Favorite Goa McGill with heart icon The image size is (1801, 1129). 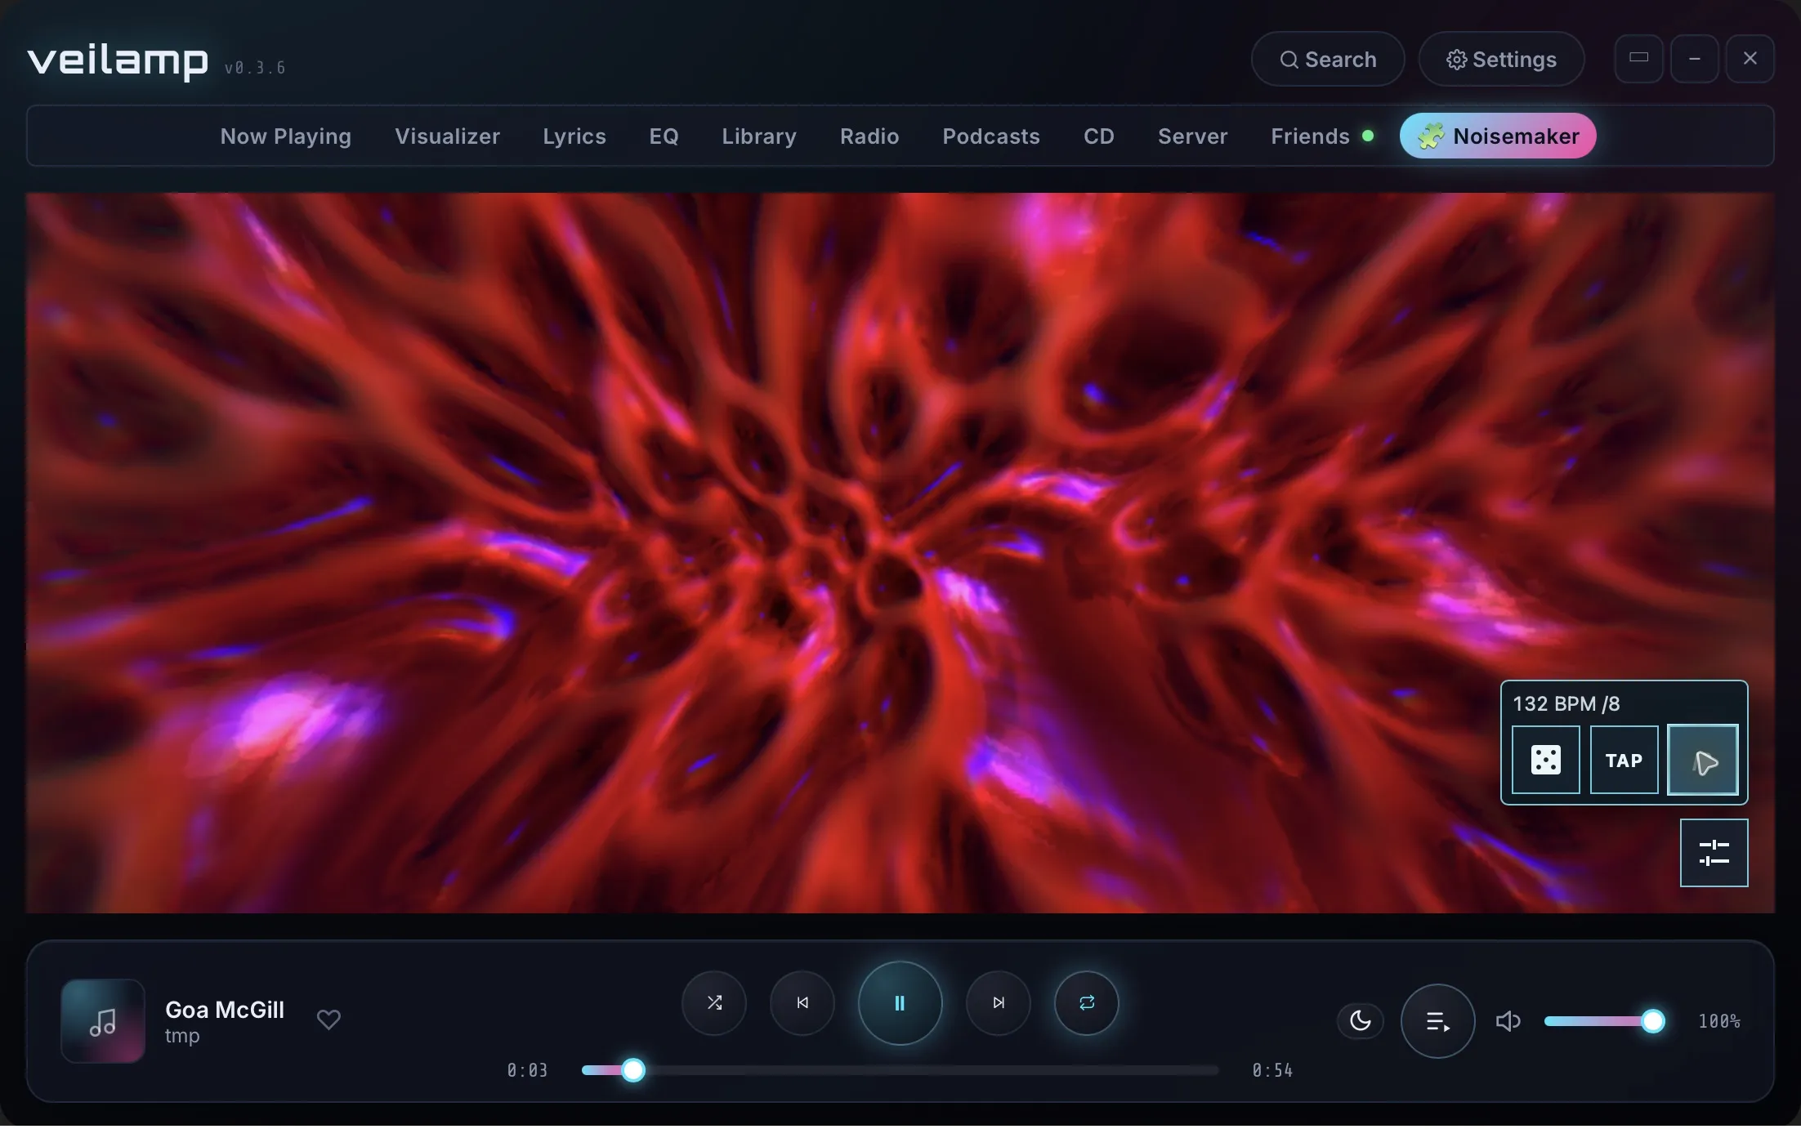click(328, 1021)
